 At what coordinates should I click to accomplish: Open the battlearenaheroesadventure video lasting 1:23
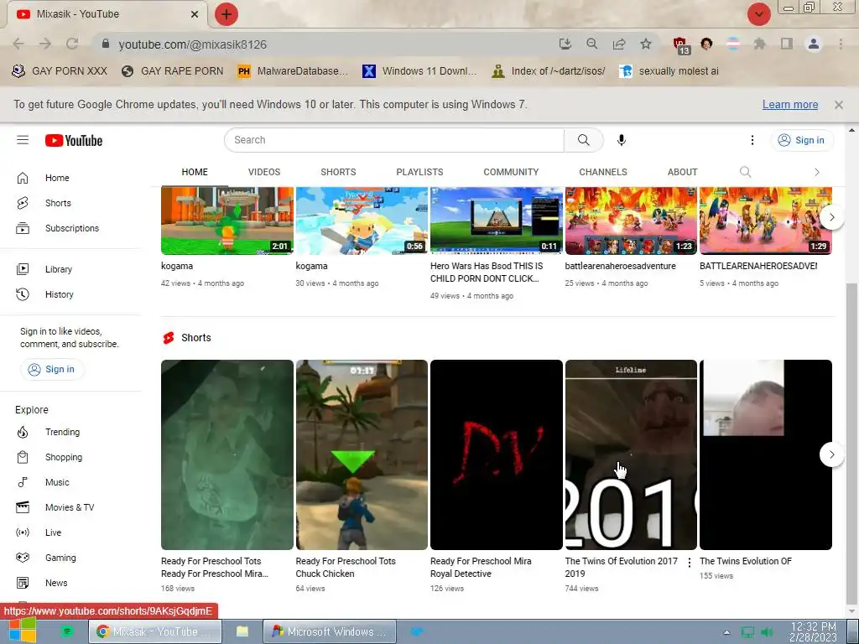(x=631, y=221)
